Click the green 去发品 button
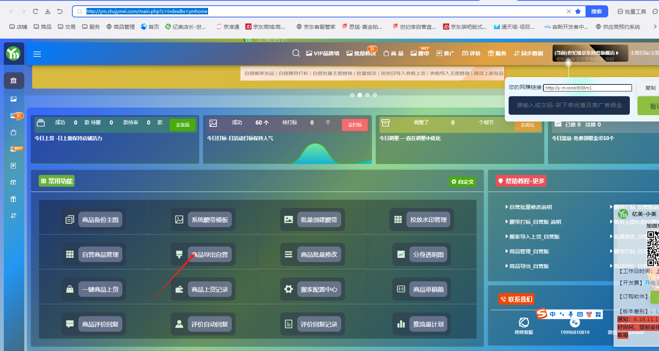 183,125
